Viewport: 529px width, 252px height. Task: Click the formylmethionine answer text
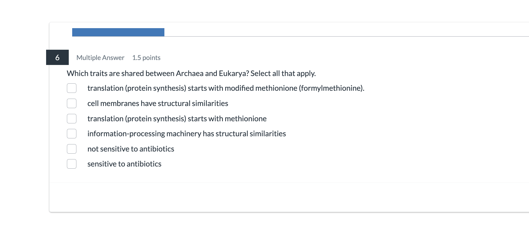tap(226, 88)
